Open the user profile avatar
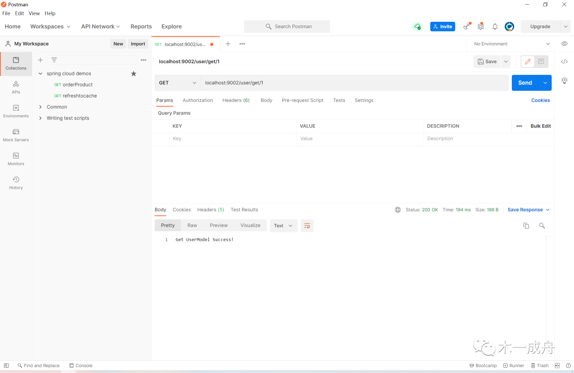The image size is (574, 373). coord(509,27)
